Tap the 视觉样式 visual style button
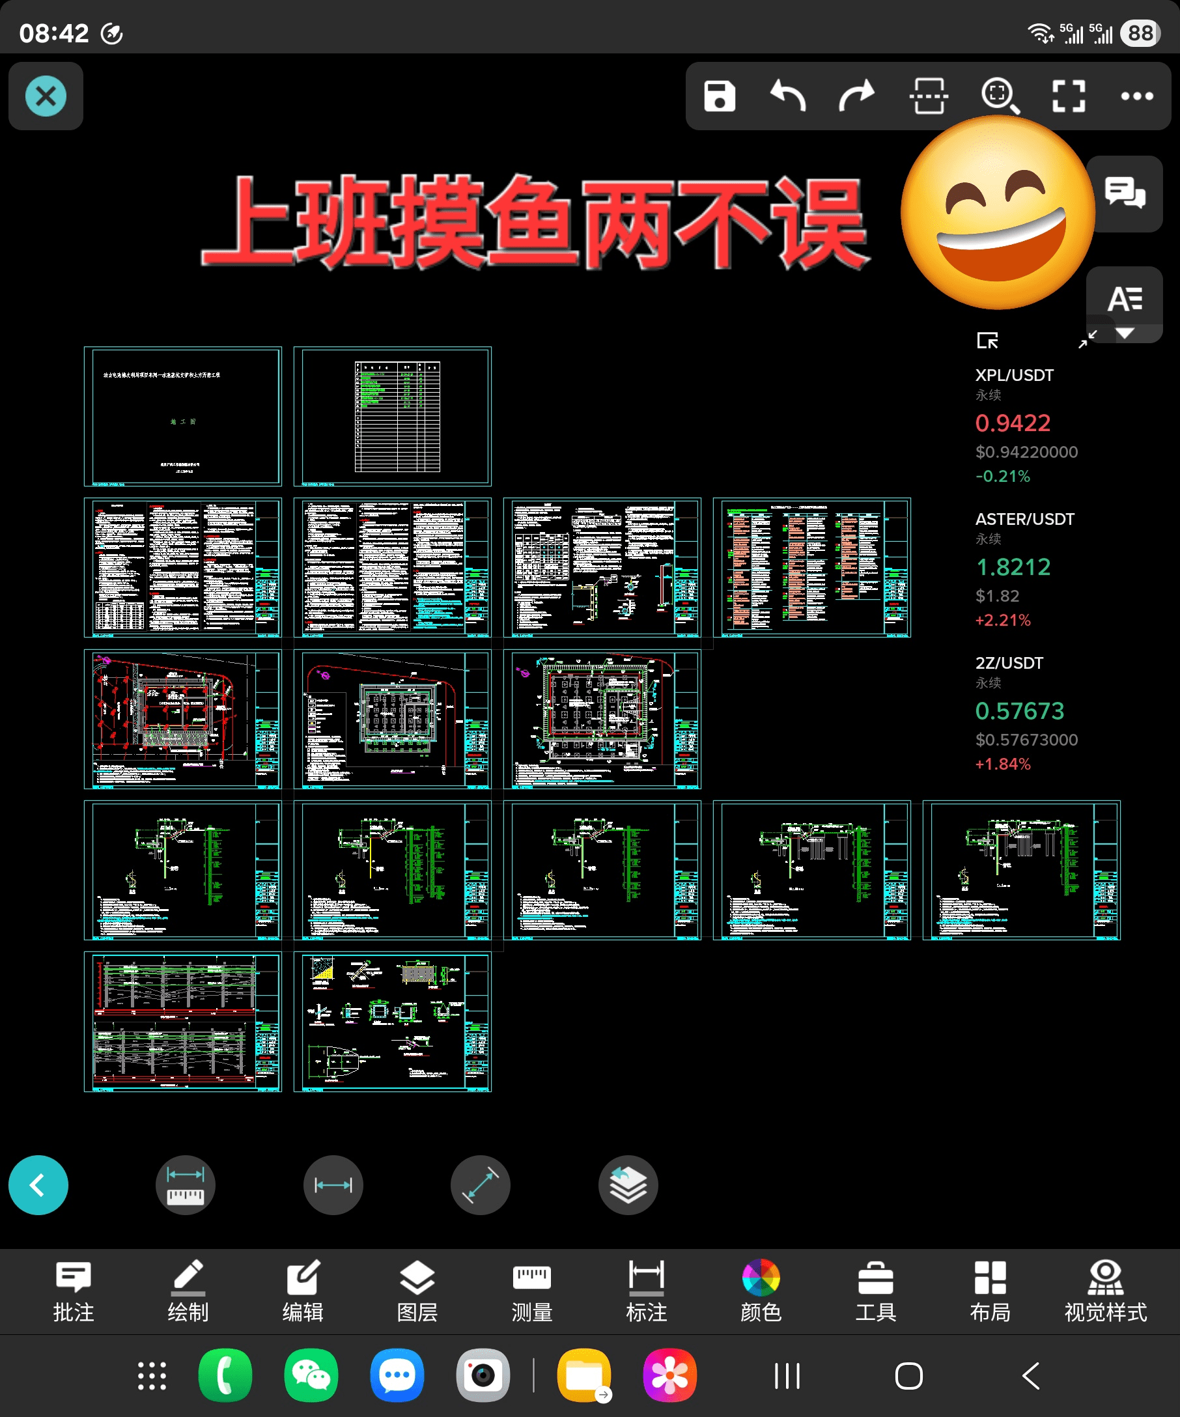Viewport: 1180px width, 1417px height. [x=1105, y=1291]
